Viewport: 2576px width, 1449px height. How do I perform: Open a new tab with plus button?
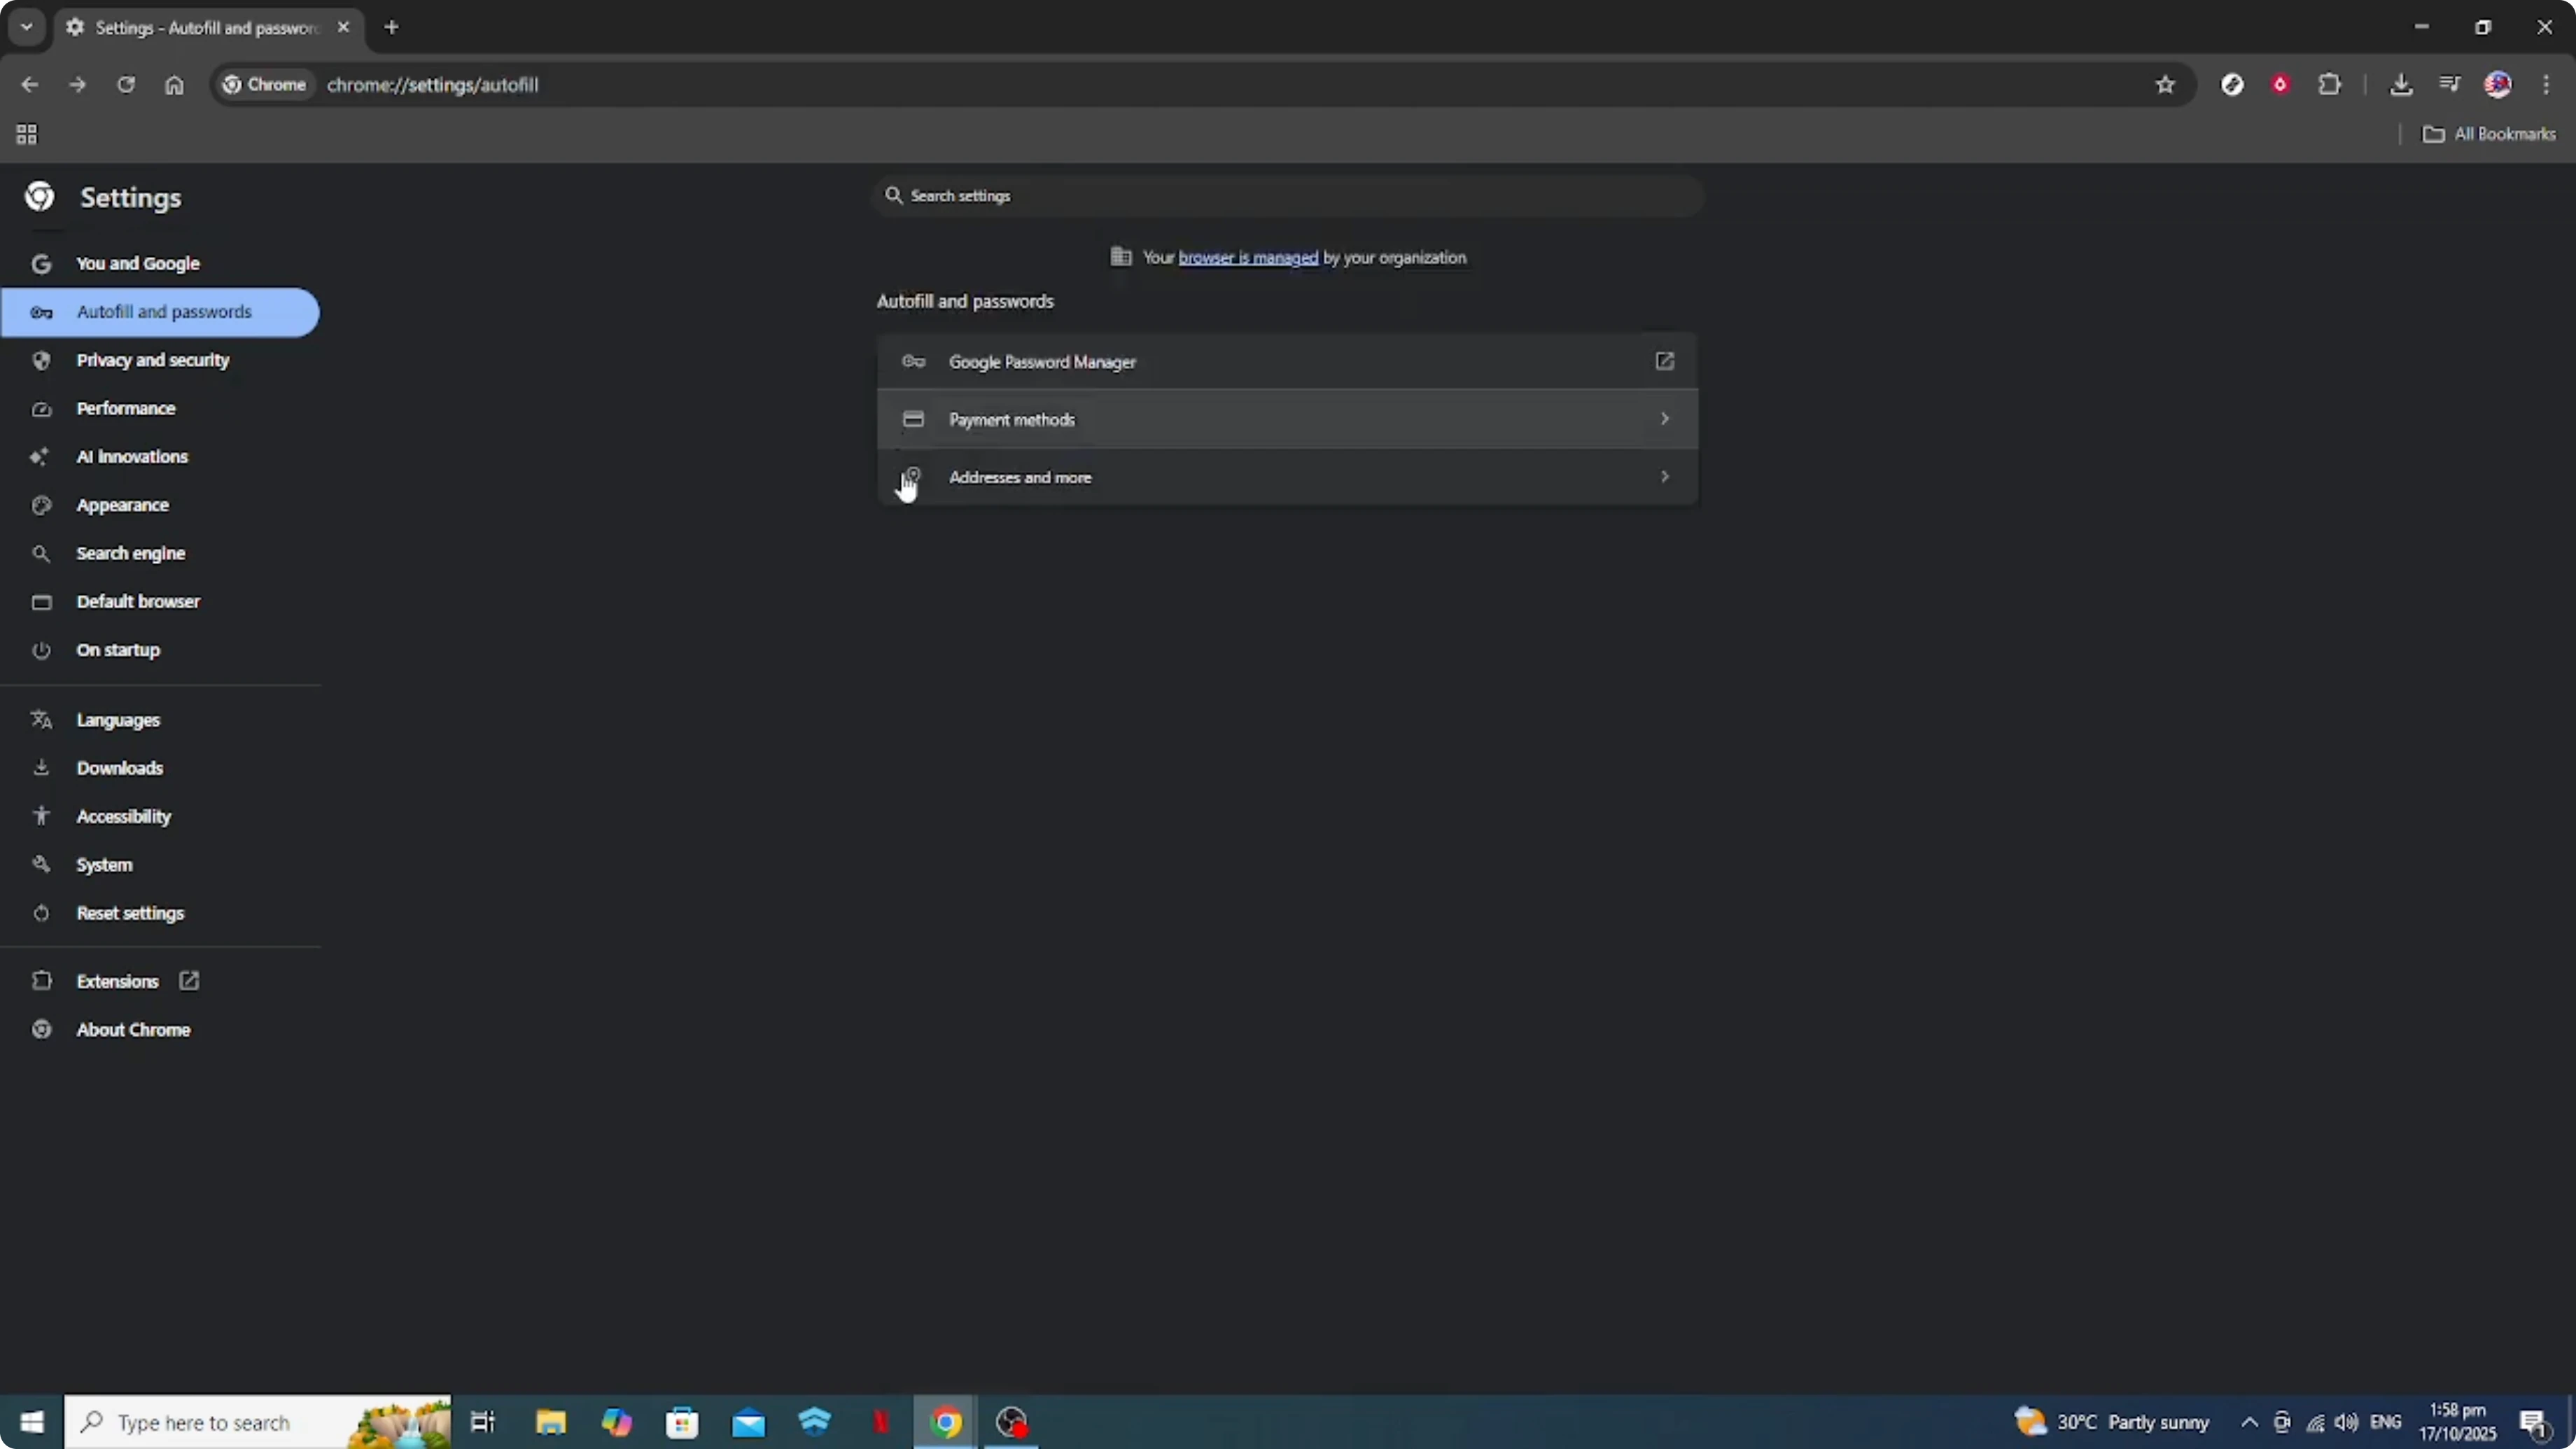point(392,27)
